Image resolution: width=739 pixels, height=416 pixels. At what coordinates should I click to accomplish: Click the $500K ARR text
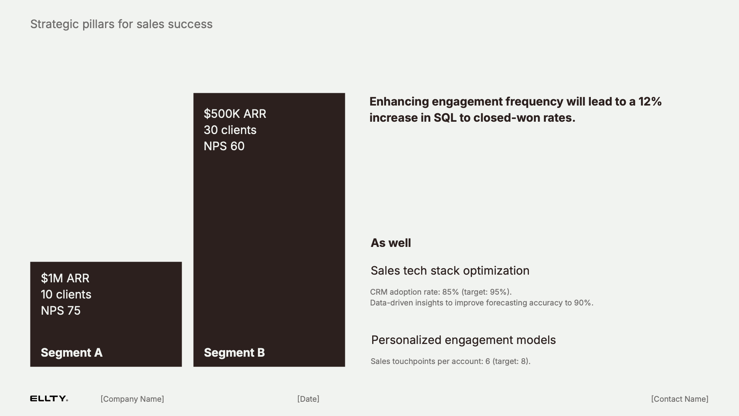tap(235, 114)
